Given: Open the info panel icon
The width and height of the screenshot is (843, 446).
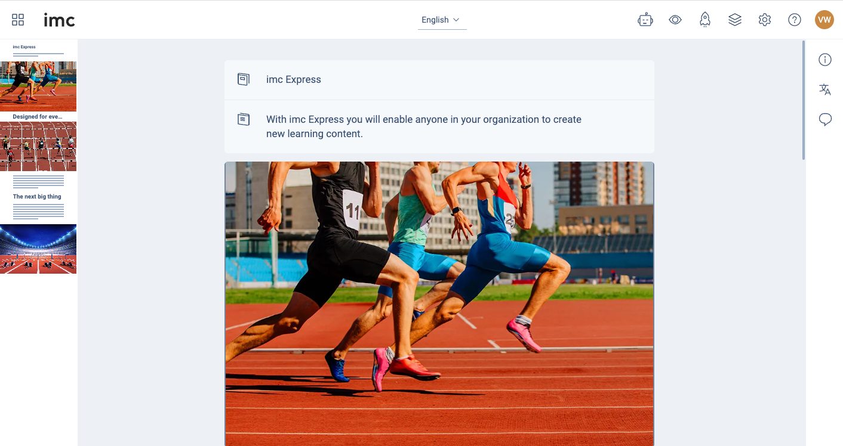Looking at the screenshot, I should coord(825,60).
